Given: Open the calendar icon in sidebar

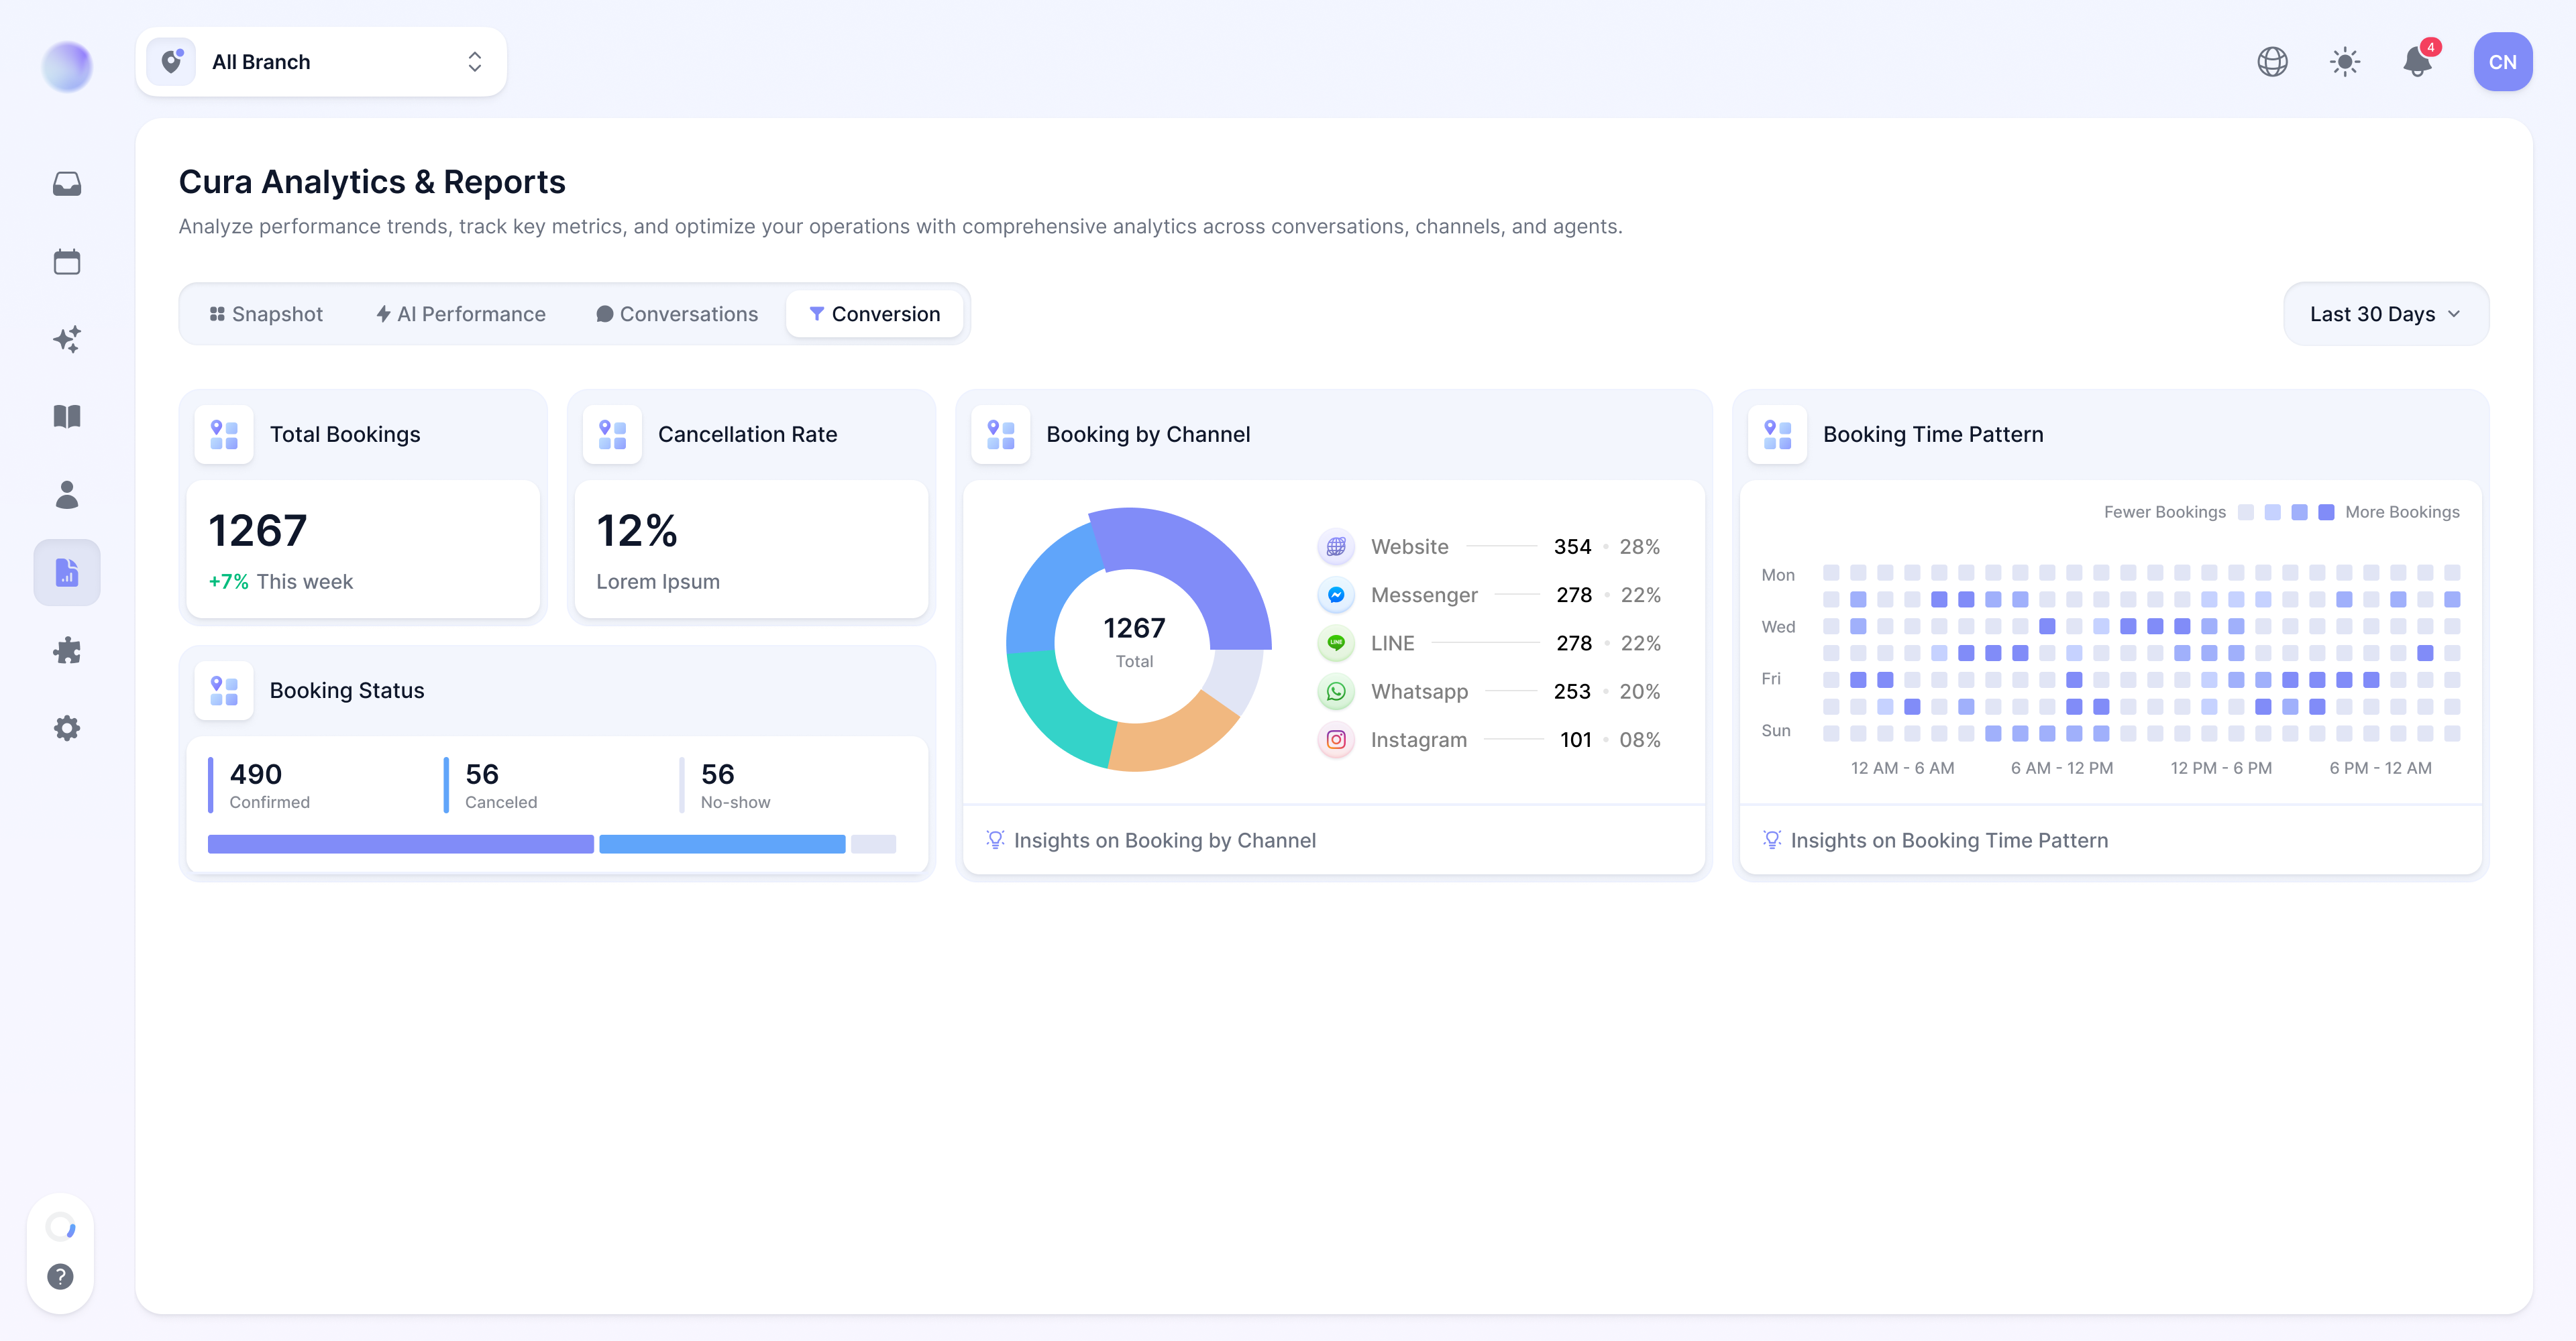Looking at the screenshot, I should click(67, 261).
